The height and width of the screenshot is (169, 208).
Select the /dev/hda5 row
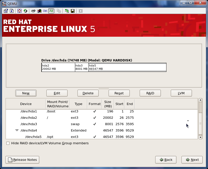coord(102,137)
